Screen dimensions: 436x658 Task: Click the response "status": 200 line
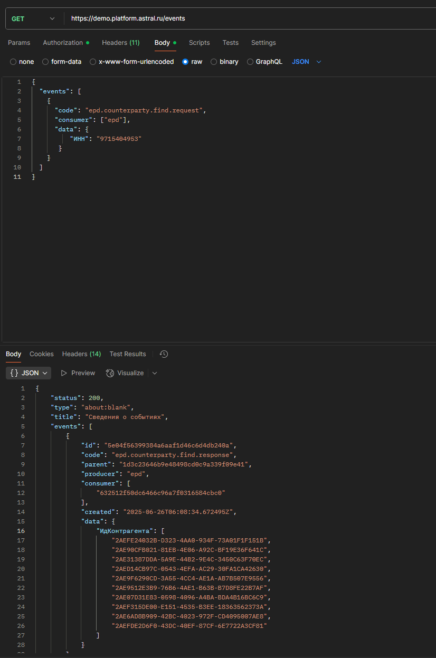tap(78, 398)
